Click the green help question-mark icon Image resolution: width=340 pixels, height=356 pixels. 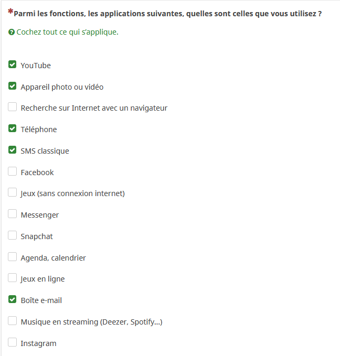pos(12,33)
